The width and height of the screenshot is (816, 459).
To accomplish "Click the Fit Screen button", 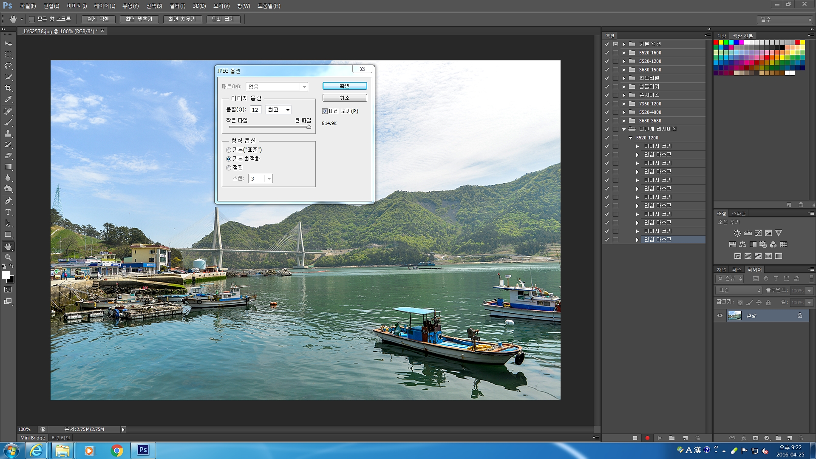I will click(x=139, y=19).
